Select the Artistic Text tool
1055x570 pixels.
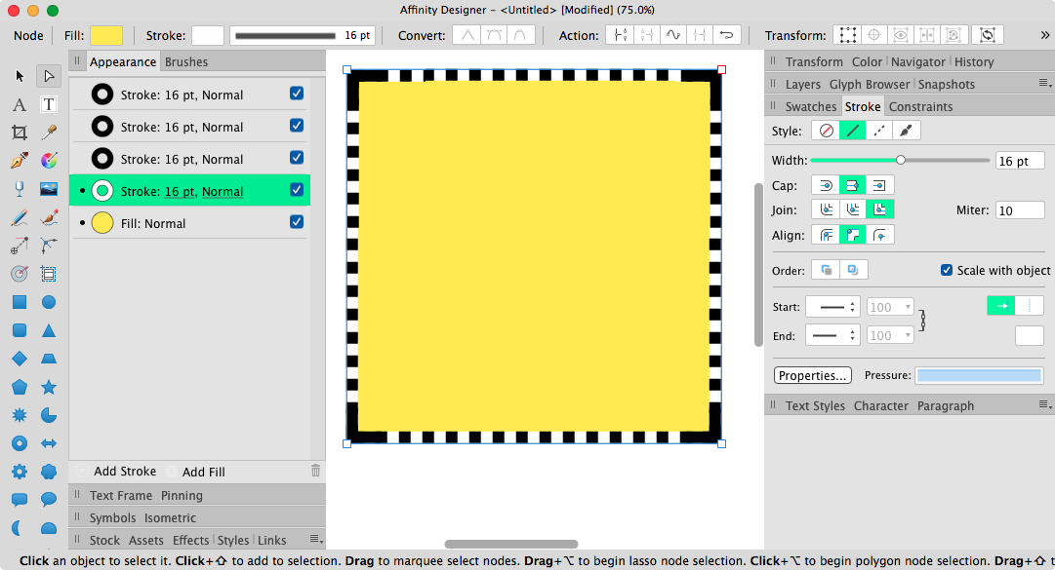[x=20, y=104]
